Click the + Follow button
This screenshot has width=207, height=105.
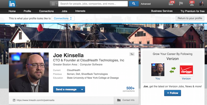pos(173,93)
